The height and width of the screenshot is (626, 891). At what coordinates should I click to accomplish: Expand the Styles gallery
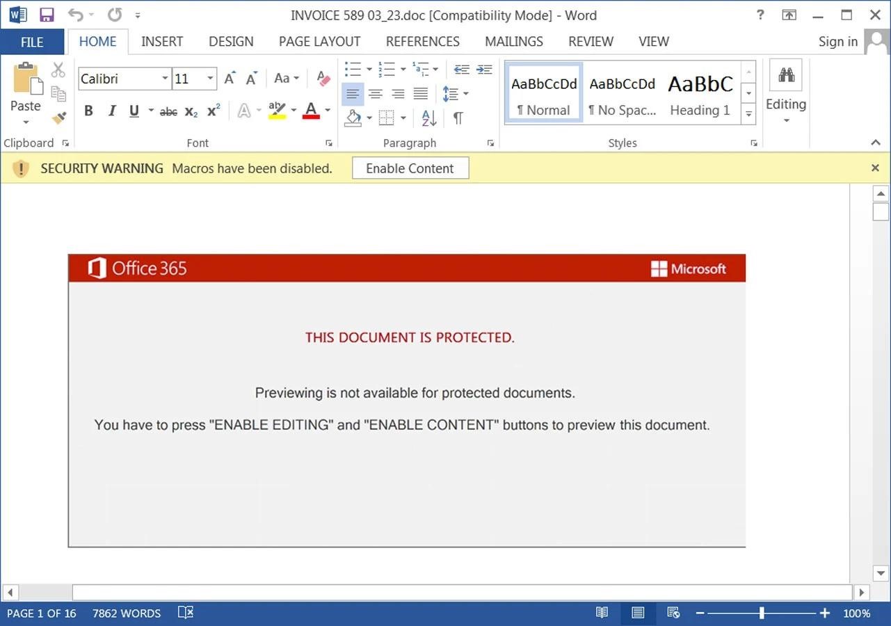pos(748,113)
